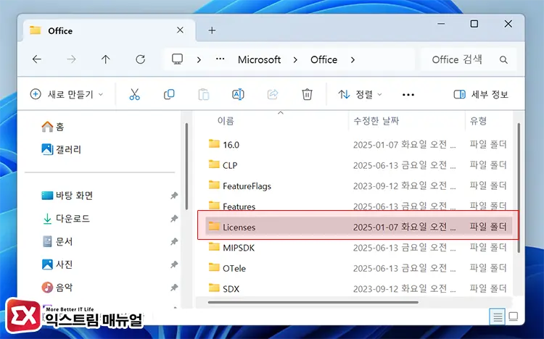Go back with the left arrow

click(x=37, y=59)
